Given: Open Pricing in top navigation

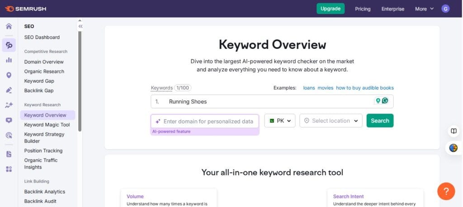Looking at the screenshot, I should pos(363,9).
